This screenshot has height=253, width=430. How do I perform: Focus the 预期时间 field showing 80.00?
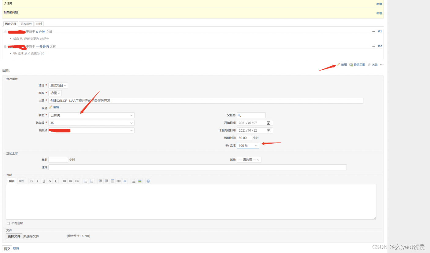click(244, 138)
